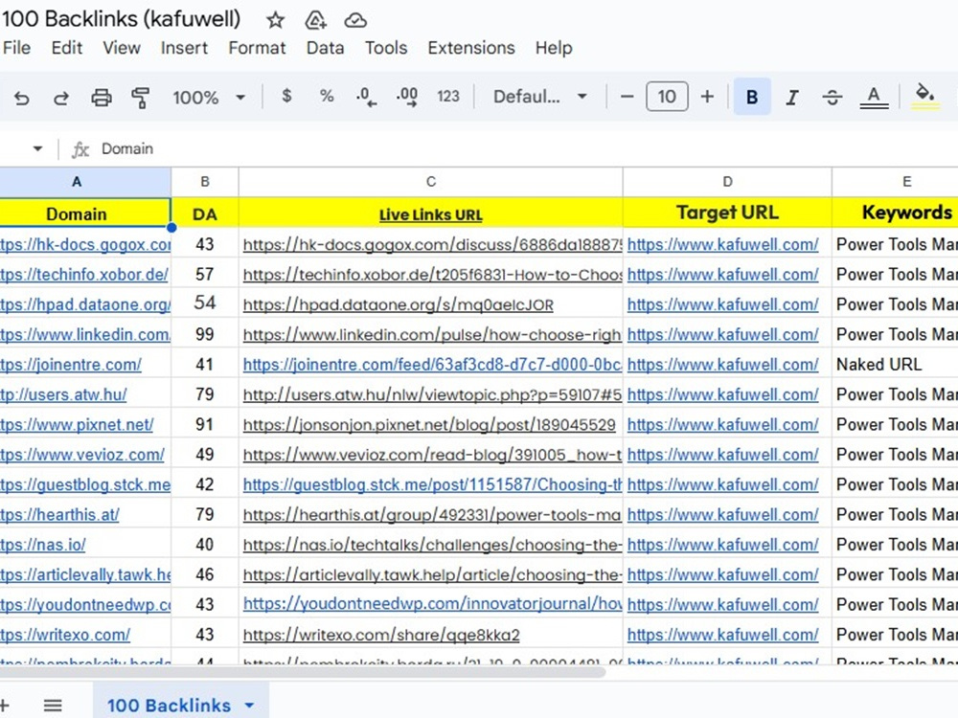Open the Format menu
The image size is (958, 718).
click(257, 48)
